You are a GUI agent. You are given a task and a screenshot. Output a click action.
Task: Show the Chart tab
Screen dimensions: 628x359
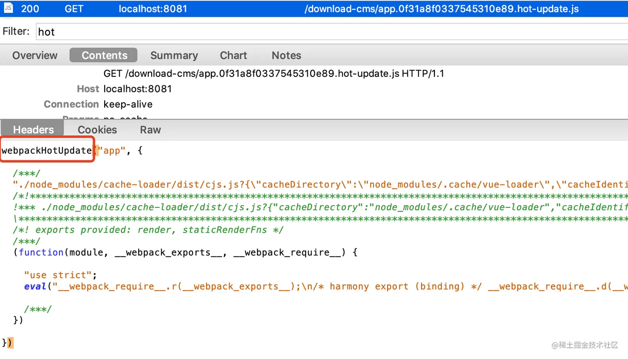233,55
